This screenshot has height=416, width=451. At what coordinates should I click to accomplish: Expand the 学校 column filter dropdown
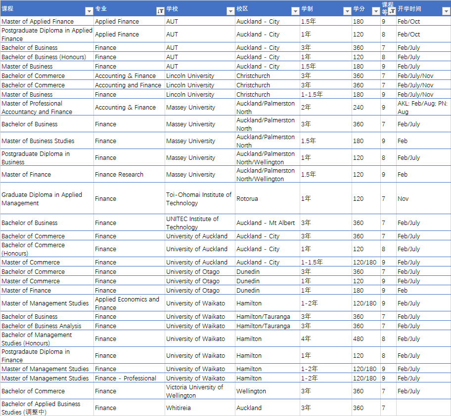(x=230, y=11)
